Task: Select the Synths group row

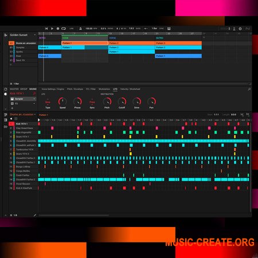Action: (23, 52)
